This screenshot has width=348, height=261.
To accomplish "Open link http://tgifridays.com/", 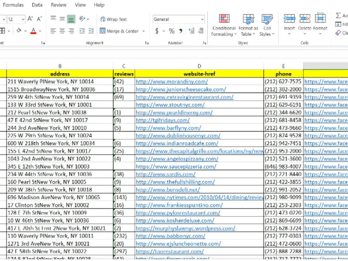I will tap(163, 120).
